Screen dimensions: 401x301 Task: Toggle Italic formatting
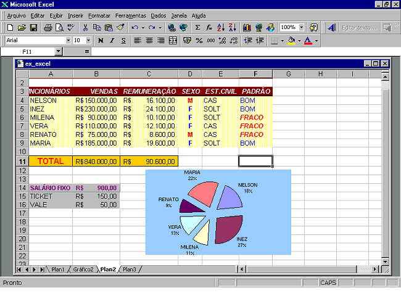[112, 41]
